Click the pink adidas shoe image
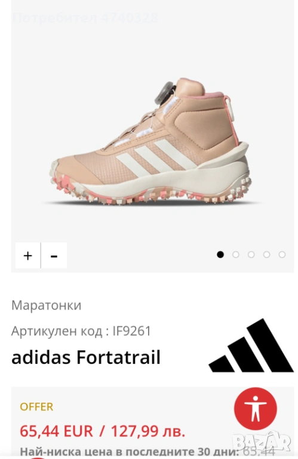The height and width of the screenshot is (459, 298). click(x=150, y=142)
